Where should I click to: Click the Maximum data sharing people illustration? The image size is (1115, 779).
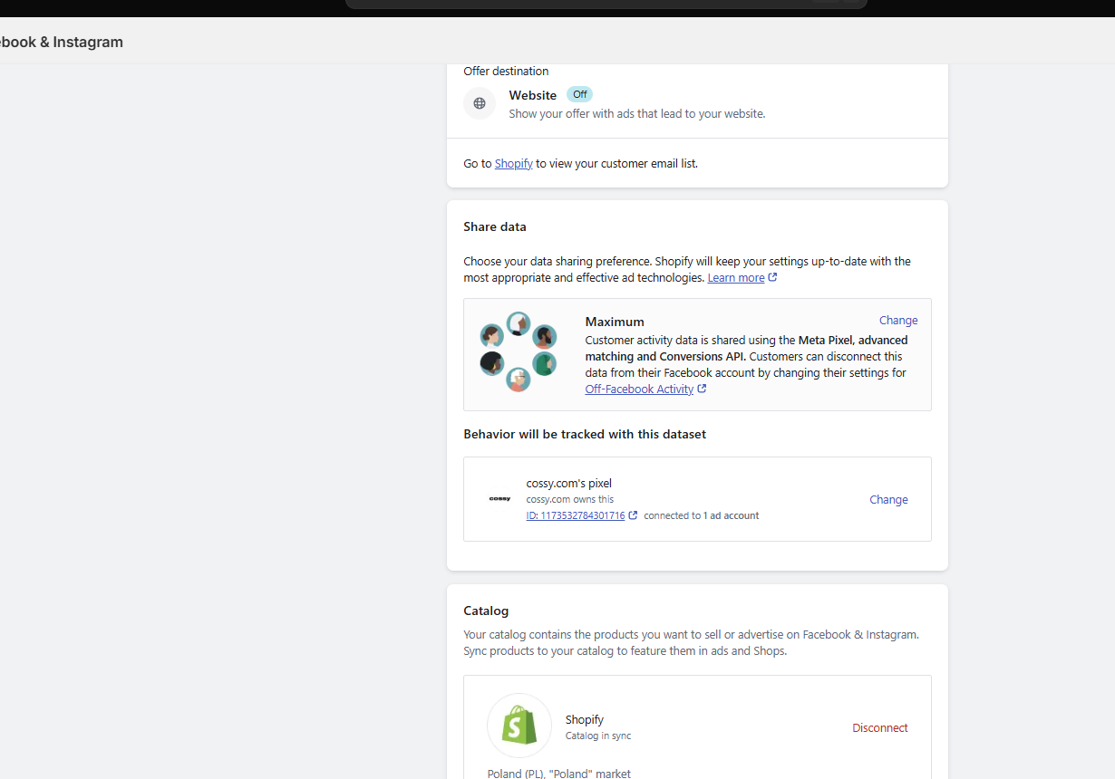point(518,352)
